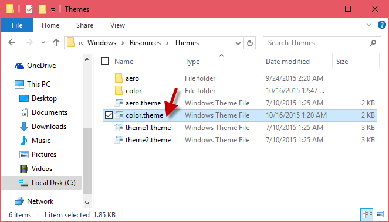
Task: Sort by the Size column header
Action: pos(342,62)
